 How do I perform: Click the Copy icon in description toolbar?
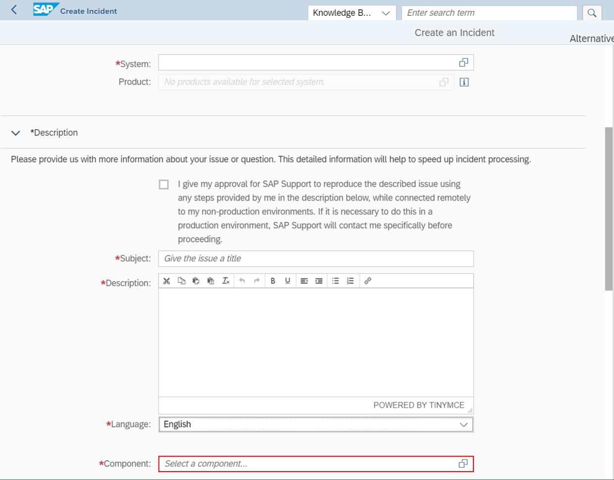182,281
